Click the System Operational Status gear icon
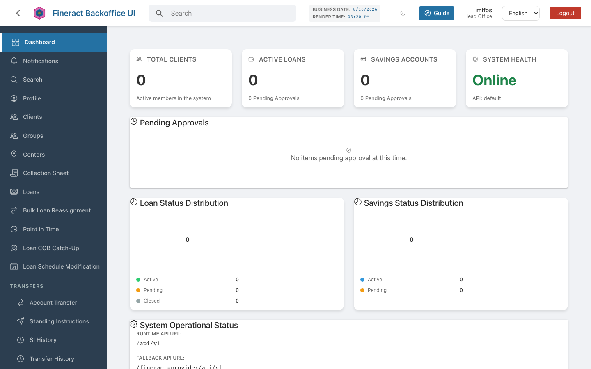Image resolution: width=591 pixels, height=369 pixels. coord(134,324)
